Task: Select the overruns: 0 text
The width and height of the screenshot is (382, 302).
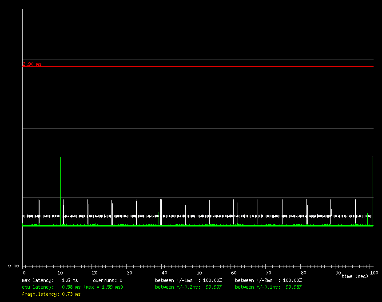Action: [x=107, y=280]
